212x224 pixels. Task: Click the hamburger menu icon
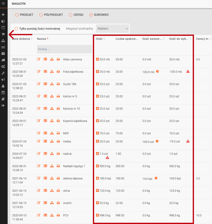[3, 3]
